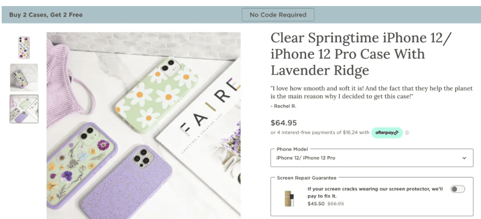Click the $45.50 screen protector price

click(315, 204)
